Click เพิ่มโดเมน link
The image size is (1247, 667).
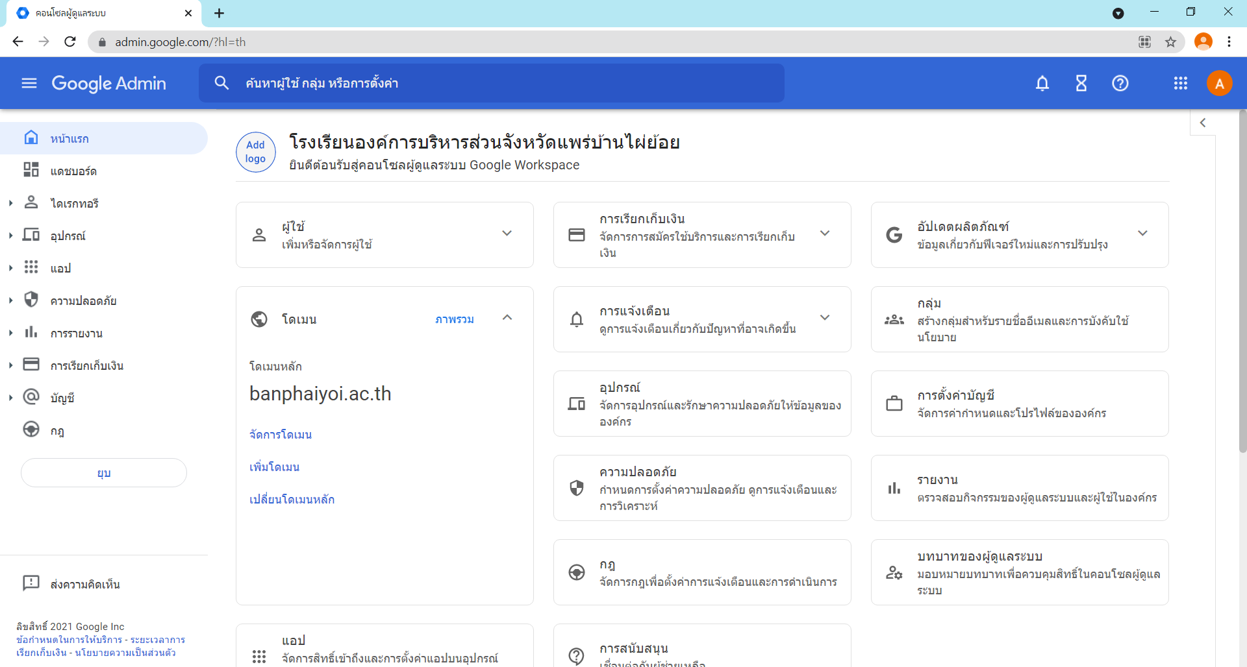(x=275, y=467)
